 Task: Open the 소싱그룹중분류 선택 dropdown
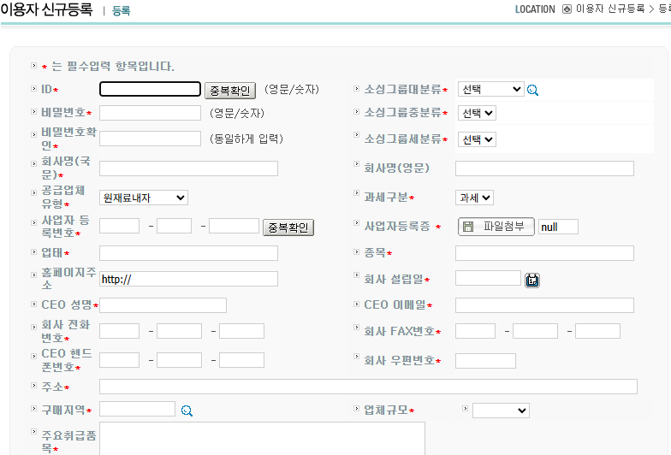coord(477,113)
